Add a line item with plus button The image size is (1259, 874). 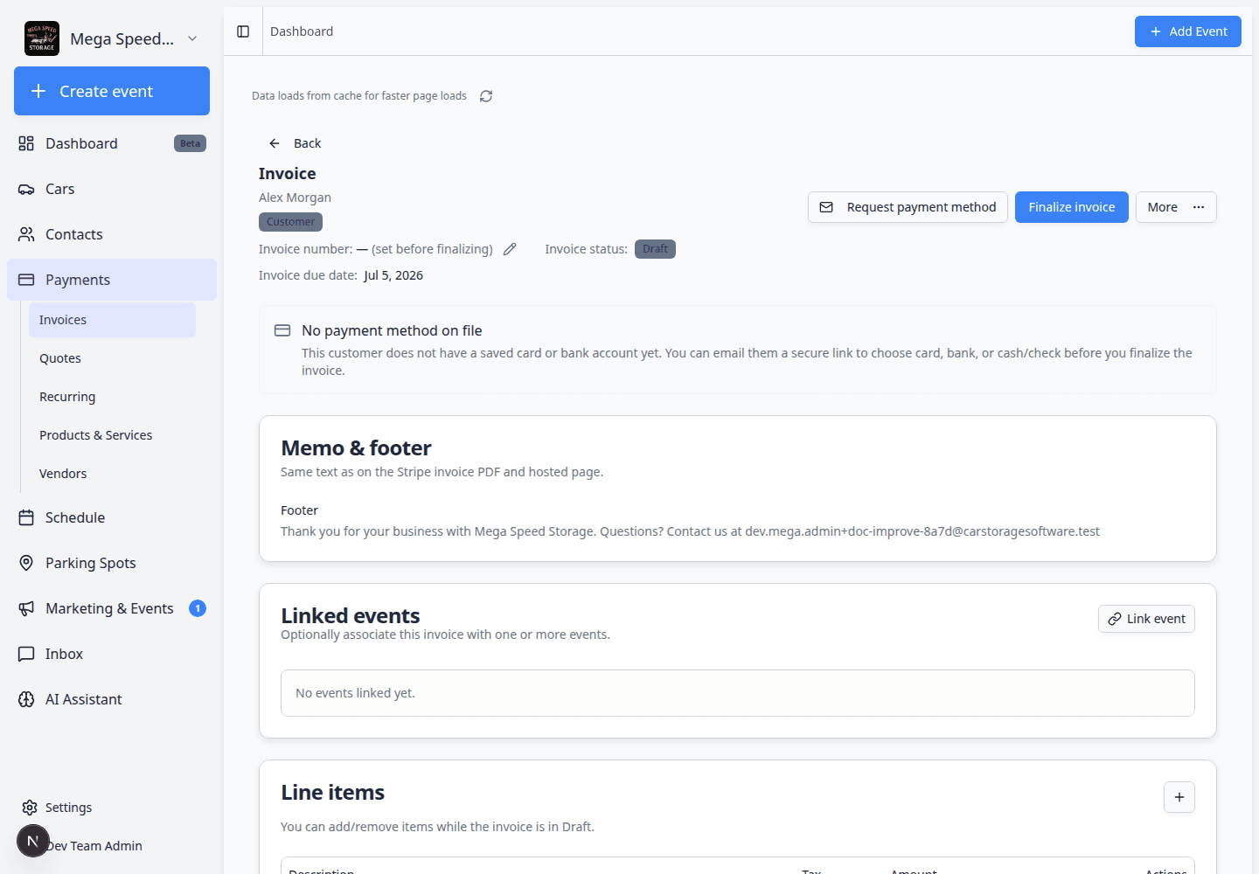pyautogui.click(x=1179, y=797)
